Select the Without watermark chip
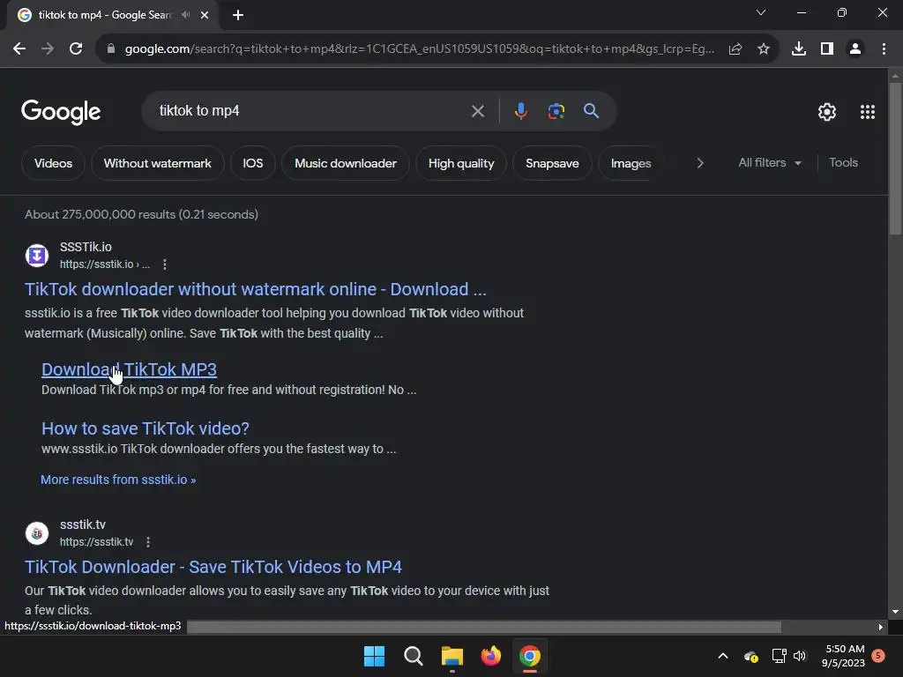This screenshot has height=677, width=903. [157, 163]
